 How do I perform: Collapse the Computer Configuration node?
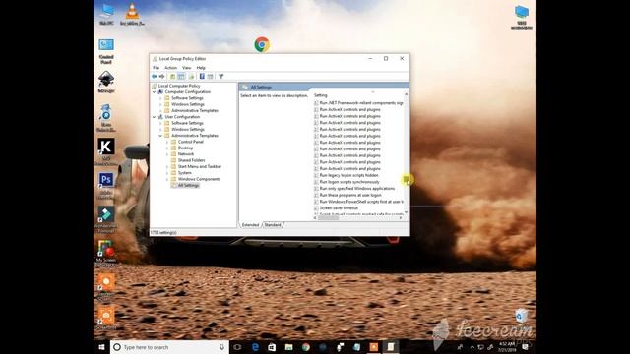tap(154, 91)
